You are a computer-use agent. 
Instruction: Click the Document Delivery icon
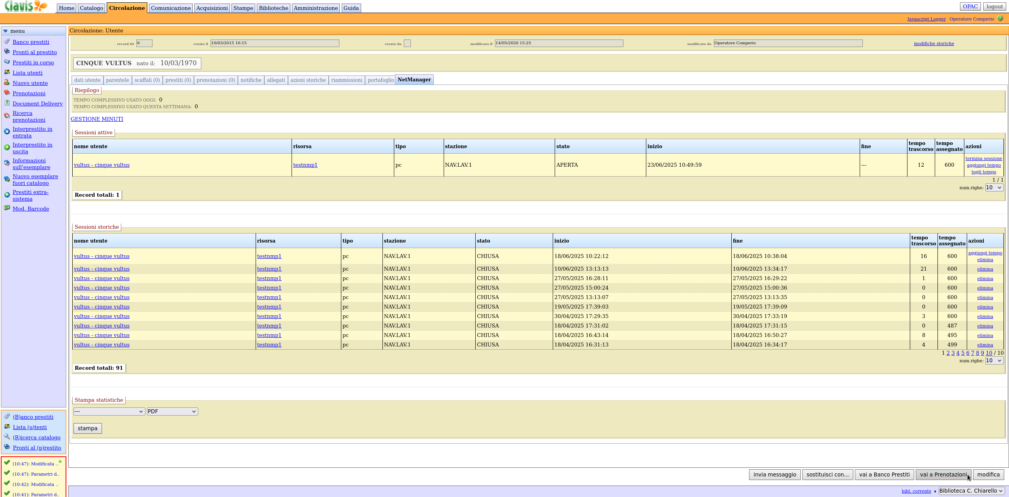point(7,103)
